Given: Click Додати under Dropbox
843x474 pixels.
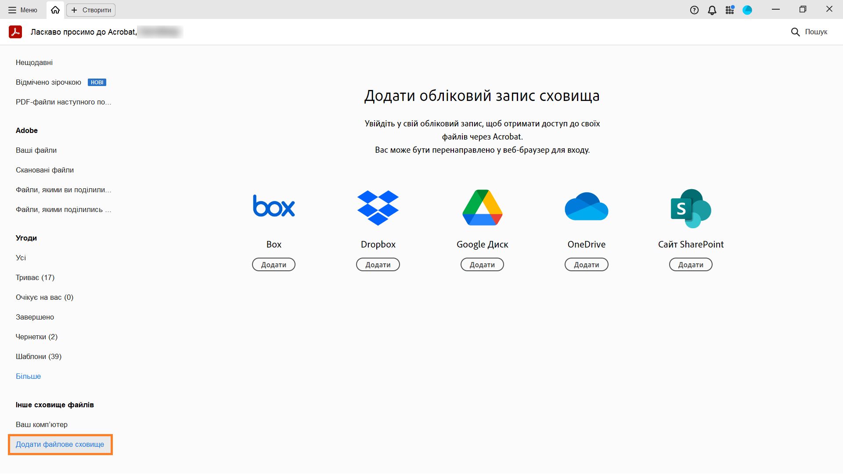Looking at the screenshot, I should pyautogui.click(x=378, y=265).
